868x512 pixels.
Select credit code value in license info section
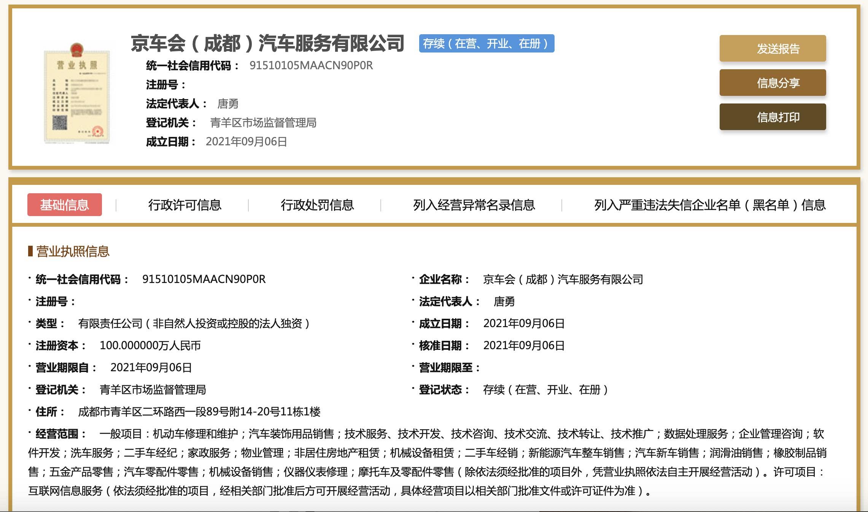[204, 279]
